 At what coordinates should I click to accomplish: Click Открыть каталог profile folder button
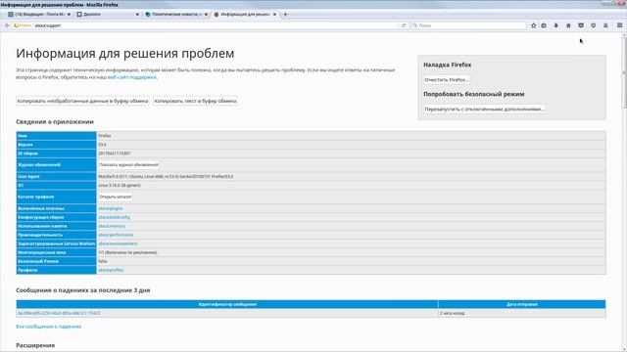[x=116, y=197]
